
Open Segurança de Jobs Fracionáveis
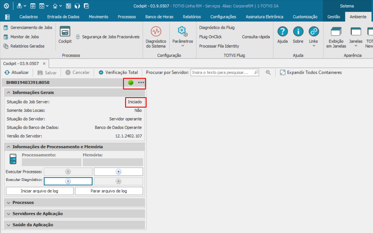[108, 37]
